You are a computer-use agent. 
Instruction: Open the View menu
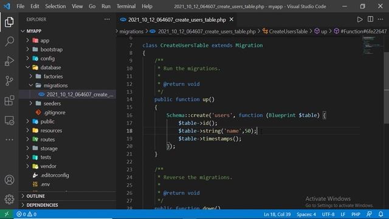tap(77, 6)
